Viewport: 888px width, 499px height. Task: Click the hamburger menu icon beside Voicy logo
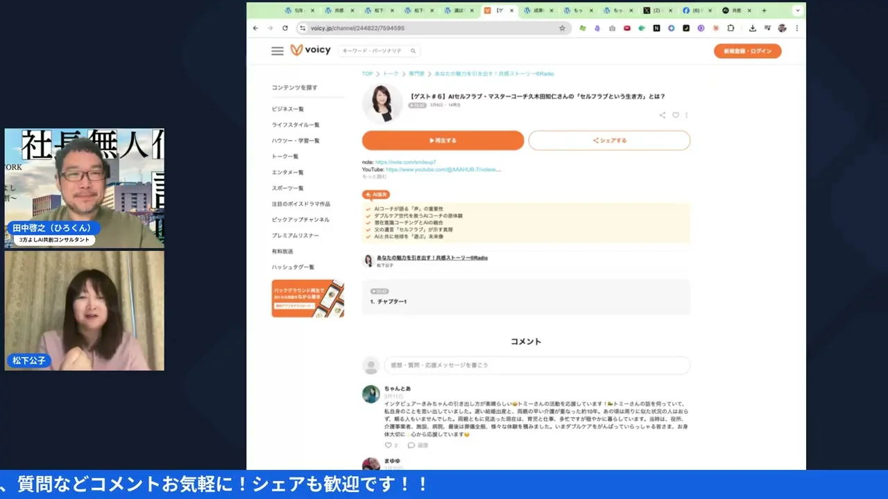point(277,50)
